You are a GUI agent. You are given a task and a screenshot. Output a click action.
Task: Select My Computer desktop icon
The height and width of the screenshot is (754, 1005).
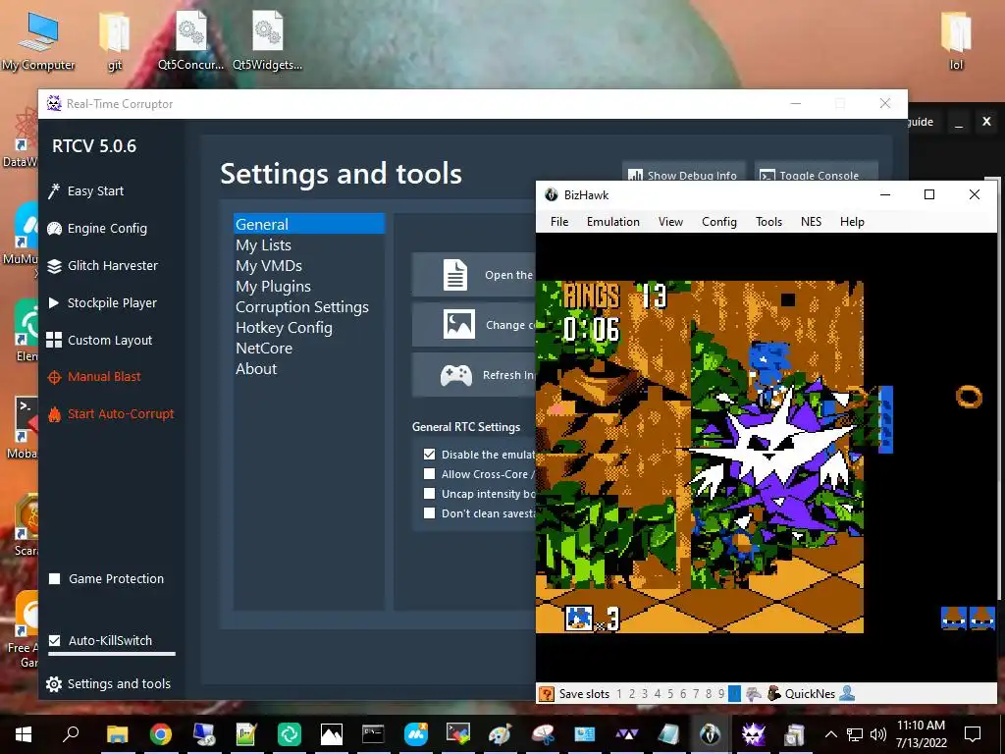(x=38, y=41)
